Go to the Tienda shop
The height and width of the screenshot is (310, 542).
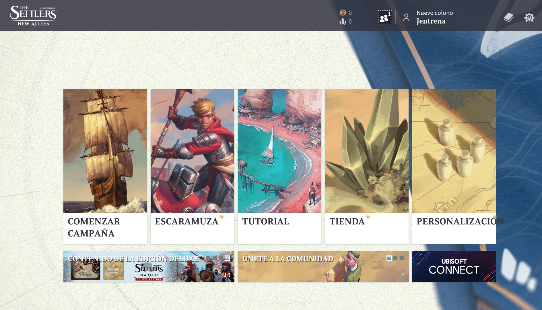point(367,166)
